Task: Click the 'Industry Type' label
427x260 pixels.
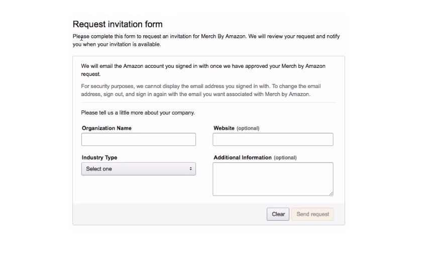Action: [99, 157]
